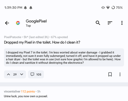The height and width of the screenshot is (101, 128).
Task: Tap the post title about cleaning Pixel
Action: 42,42
